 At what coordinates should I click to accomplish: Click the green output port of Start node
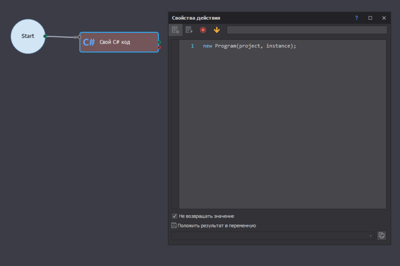(45, 36)
